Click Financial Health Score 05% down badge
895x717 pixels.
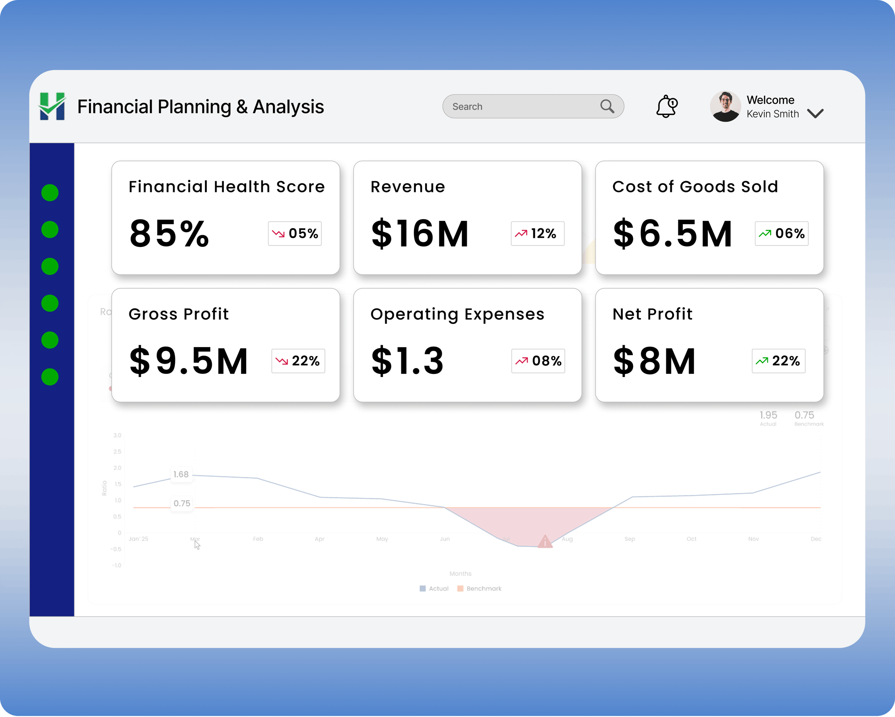click(x=294, y=233)
